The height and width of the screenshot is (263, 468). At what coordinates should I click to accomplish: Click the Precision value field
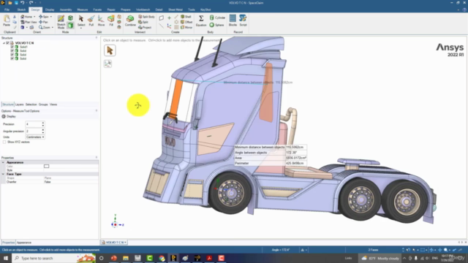click(34, 124)
